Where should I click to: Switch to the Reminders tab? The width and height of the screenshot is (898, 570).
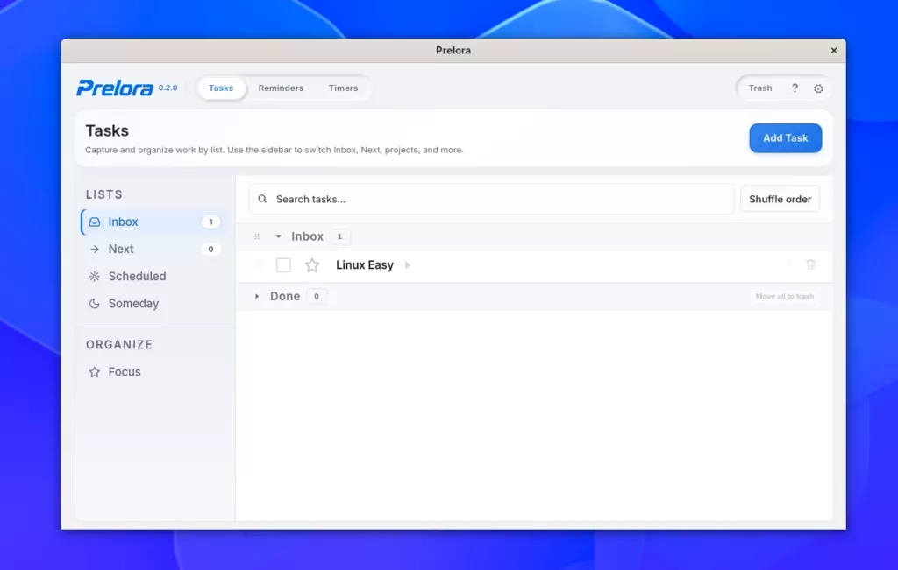(281, 88)
